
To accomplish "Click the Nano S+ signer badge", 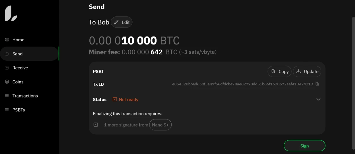I will tap(160, 125).
